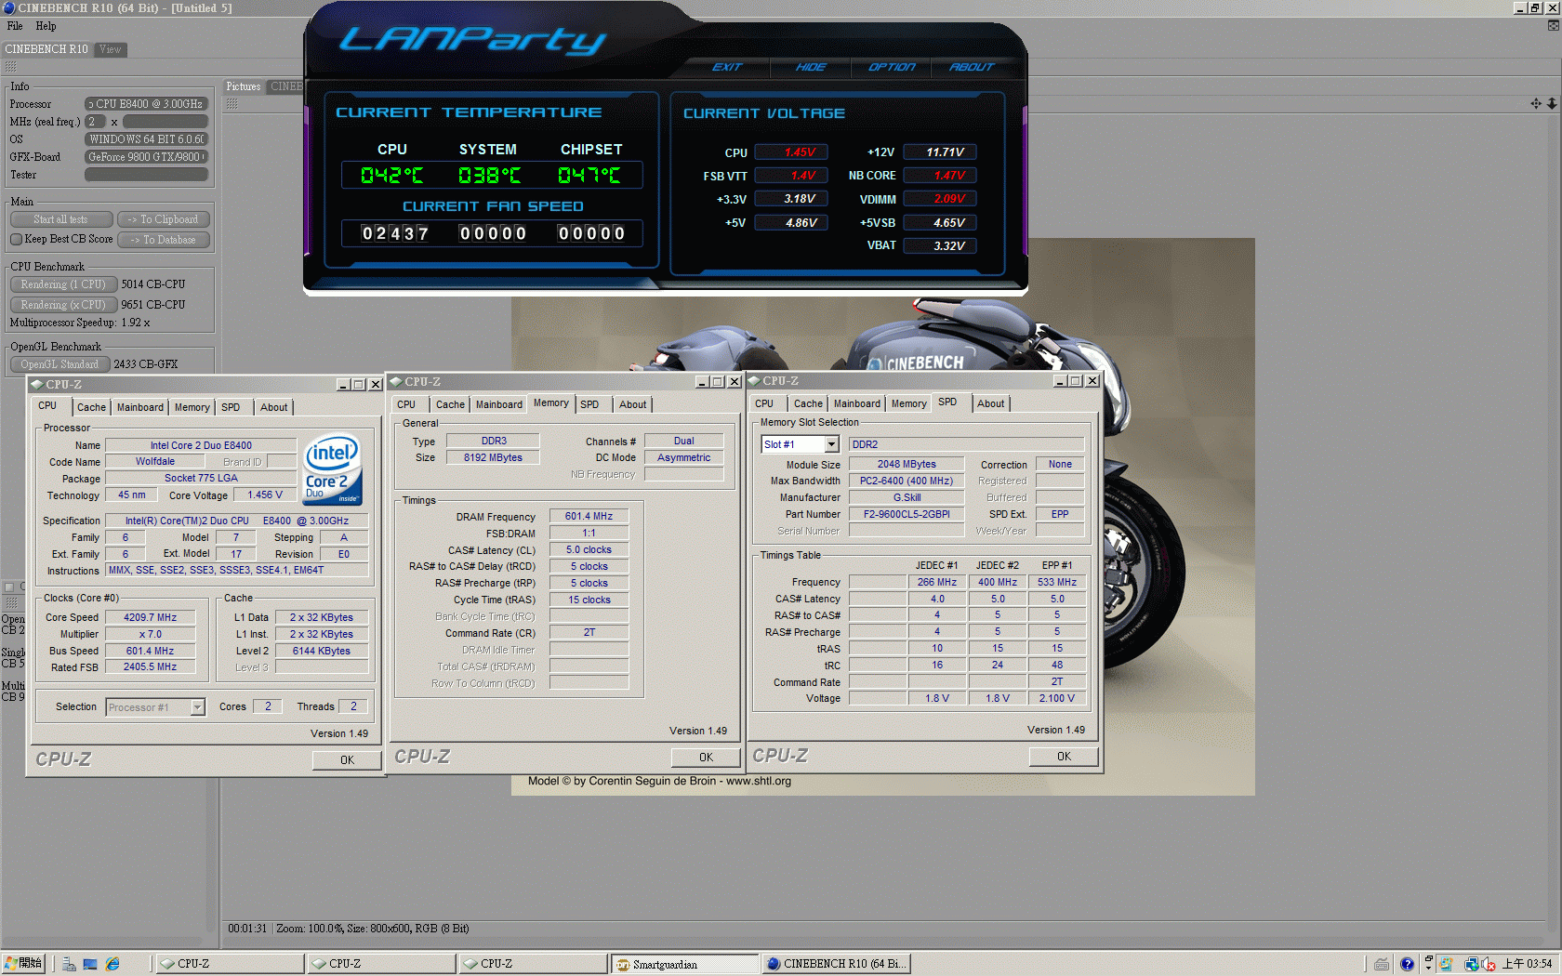Launch Internet Explorer from quick launch
The image size is (1562, 976).
[113, 964]
